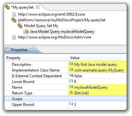Edit the Description value My first Java model query
This screenshot has height=116, width=132.
[x=97, y=65]
